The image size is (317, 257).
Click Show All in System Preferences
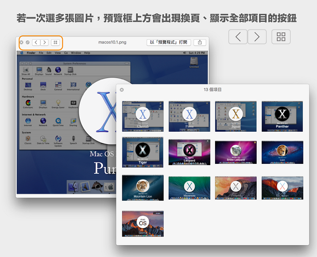pyautogui.click(x=26, y=71)
